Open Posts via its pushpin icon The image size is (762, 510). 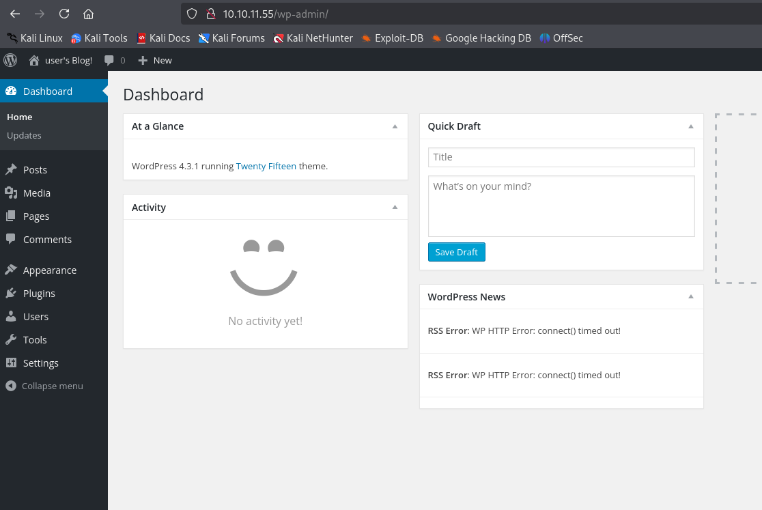click(11, 169)
